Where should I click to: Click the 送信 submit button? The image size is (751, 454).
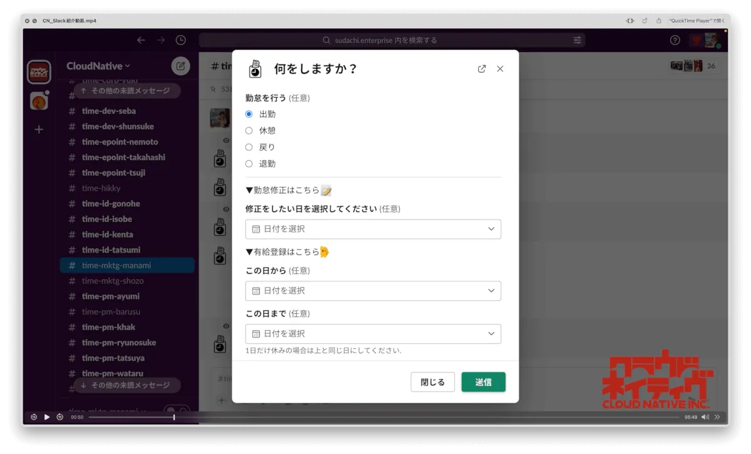click(483, 382)
